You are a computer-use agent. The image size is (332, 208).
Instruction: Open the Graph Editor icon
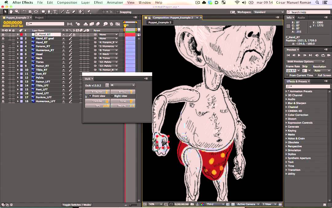[118, 24]
